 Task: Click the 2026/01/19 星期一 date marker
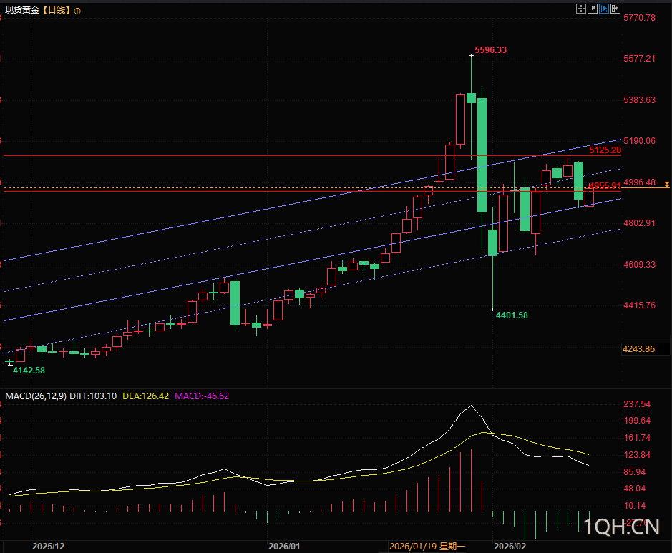click(x=427, y=546)
